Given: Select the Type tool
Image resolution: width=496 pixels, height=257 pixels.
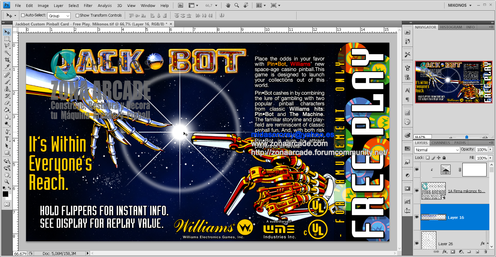Looking at the screenshot, I should 7,139.
